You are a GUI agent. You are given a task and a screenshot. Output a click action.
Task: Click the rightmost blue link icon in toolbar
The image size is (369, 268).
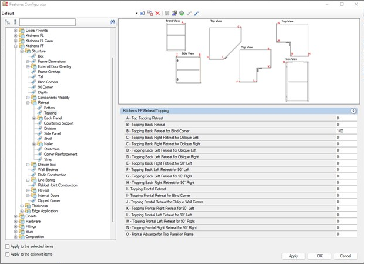[197, 12]
